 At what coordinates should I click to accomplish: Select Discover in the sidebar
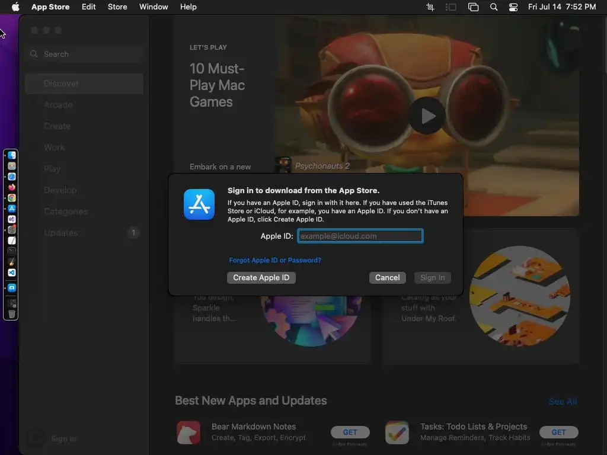(x=84, y=84)
